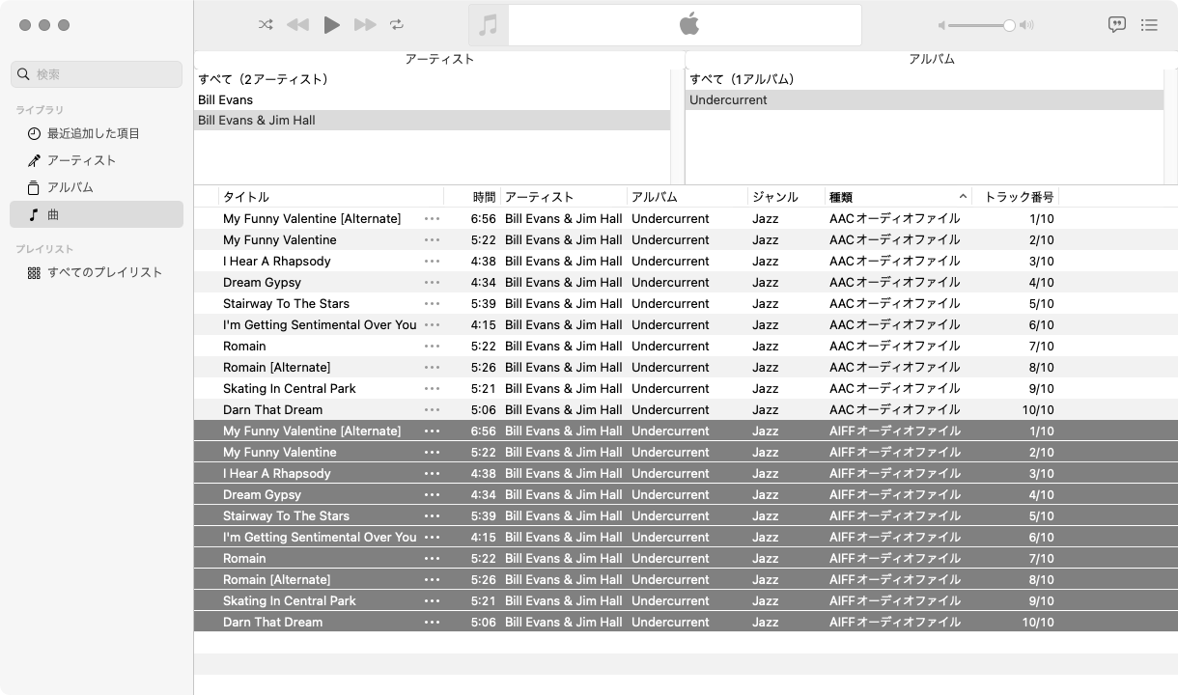
Task: Toggle shuffle playback
Action: 266,25
